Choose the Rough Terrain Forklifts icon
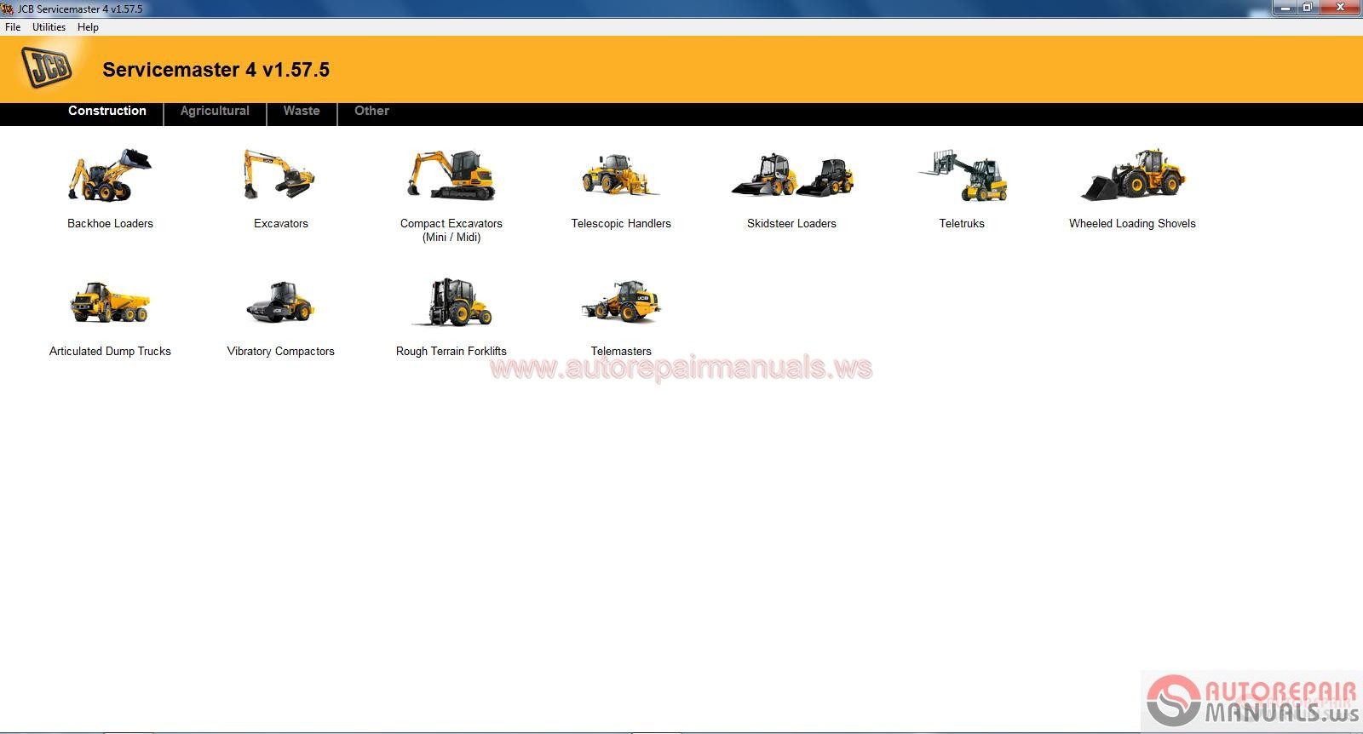Screen dimensions: 1363x734 click(451, 302)
